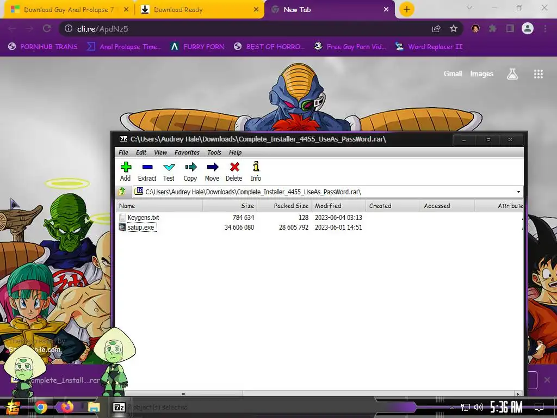Click the Chrome tab search chevron
The height and width of the screenshot is (418, 557).
pos(469,8)
